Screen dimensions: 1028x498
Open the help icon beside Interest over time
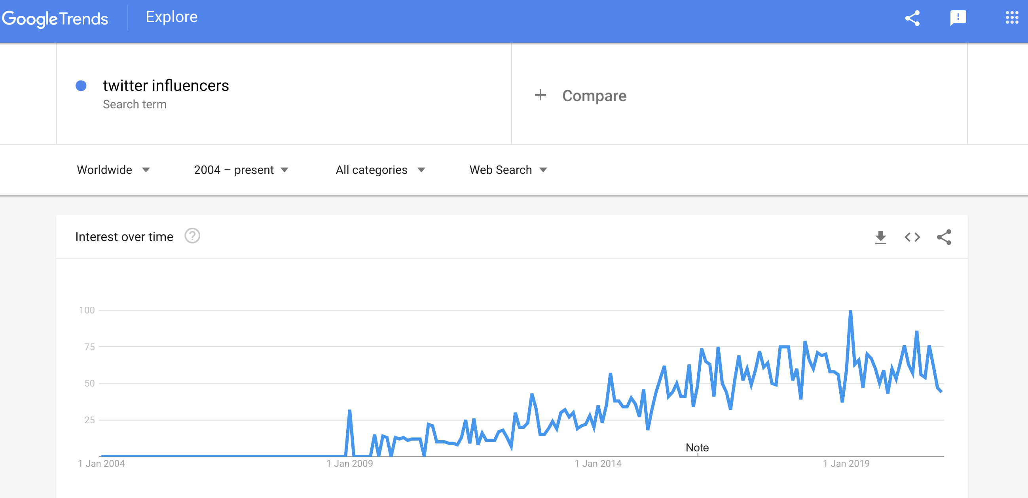coord(192,236)
